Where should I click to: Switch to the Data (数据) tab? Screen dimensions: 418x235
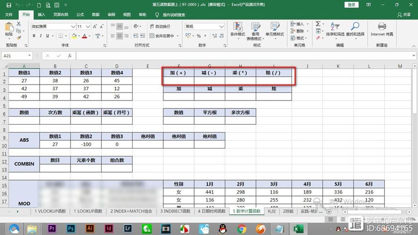pyautogui.click(x=96, y=15)
